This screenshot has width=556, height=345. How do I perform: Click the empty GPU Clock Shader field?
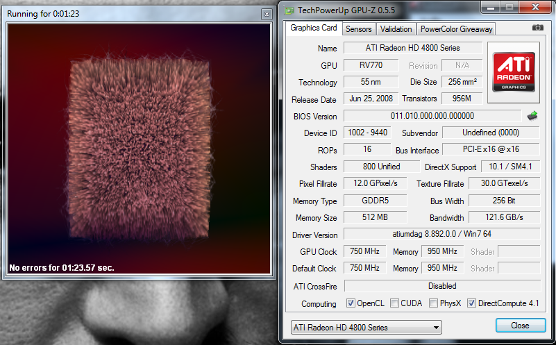point(519,251)
